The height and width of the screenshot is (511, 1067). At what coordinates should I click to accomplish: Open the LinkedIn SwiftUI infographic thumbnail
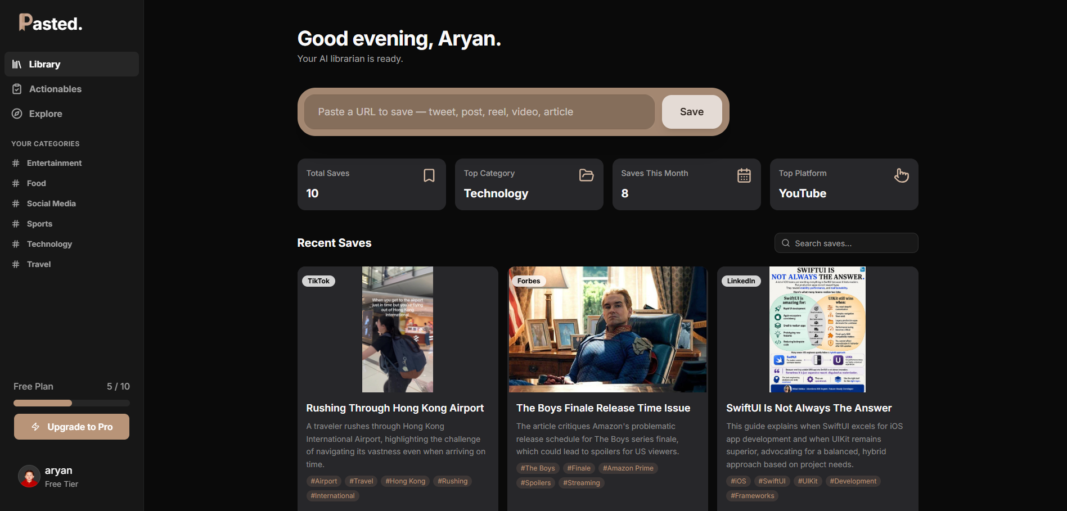point(817,329)
